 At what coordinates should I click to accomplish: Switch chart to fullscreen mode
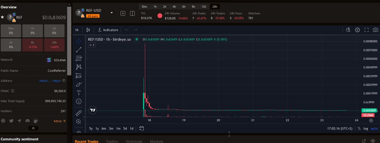[367, 30]
